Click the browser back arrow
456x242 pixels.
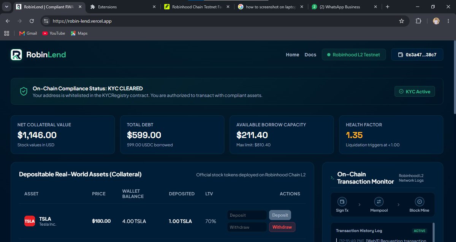click(8, 21)
